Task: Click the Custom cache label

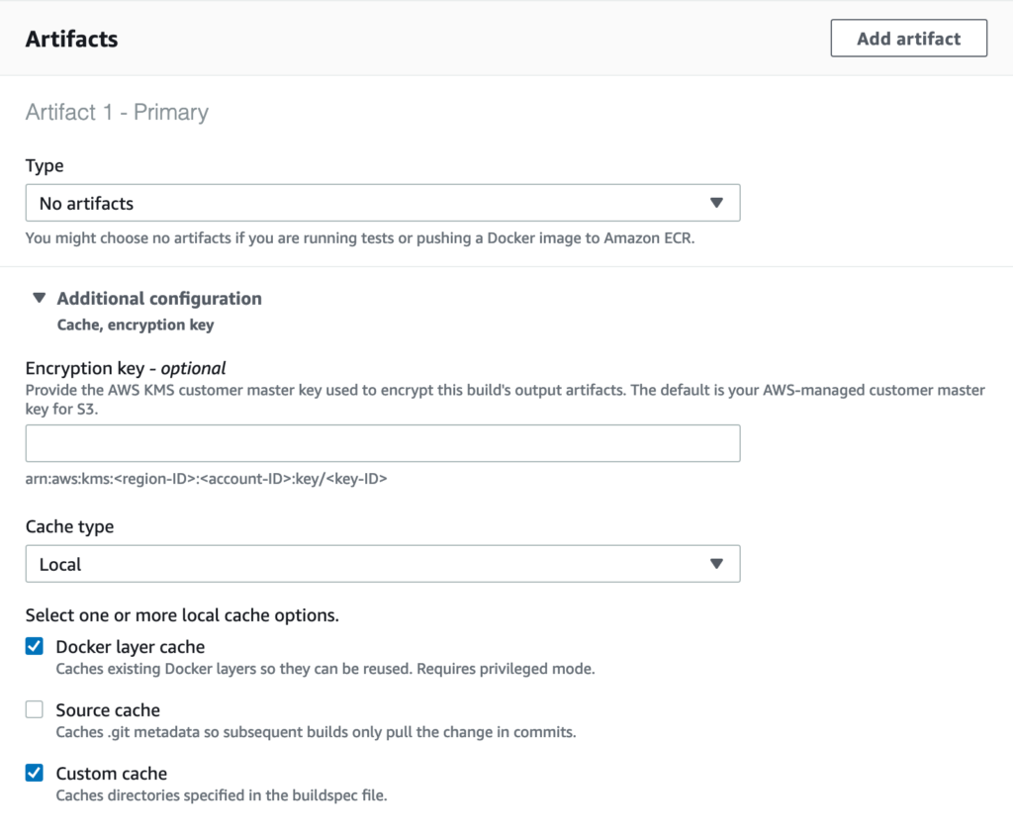Action: 111,774
